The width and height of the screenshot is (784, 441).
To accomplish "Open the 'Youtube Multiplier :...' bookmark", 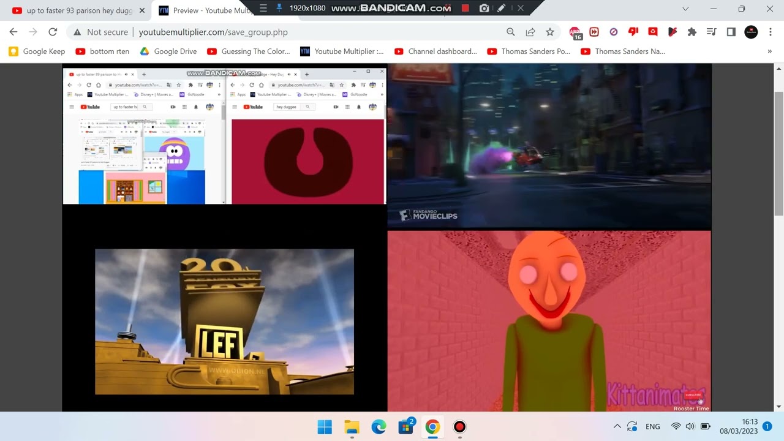I will pos(342,51).
